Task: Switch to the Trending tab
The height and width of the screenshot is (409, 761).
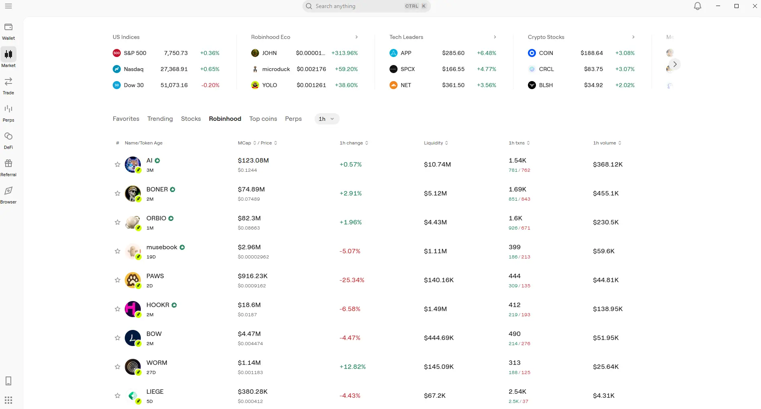Action: pos(160,119)
